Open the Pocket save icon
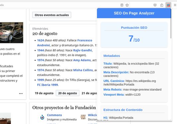 pos(155,5)
